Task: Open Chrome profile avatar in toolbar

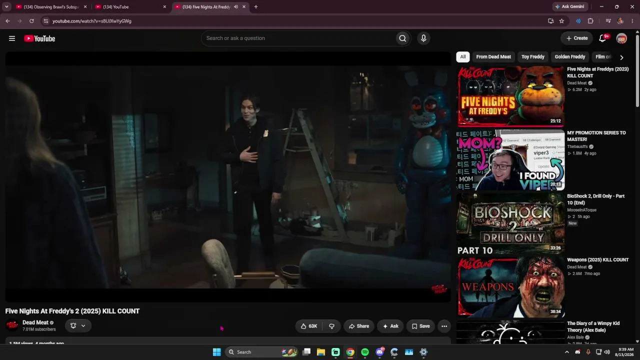Action: coord(620,21)
